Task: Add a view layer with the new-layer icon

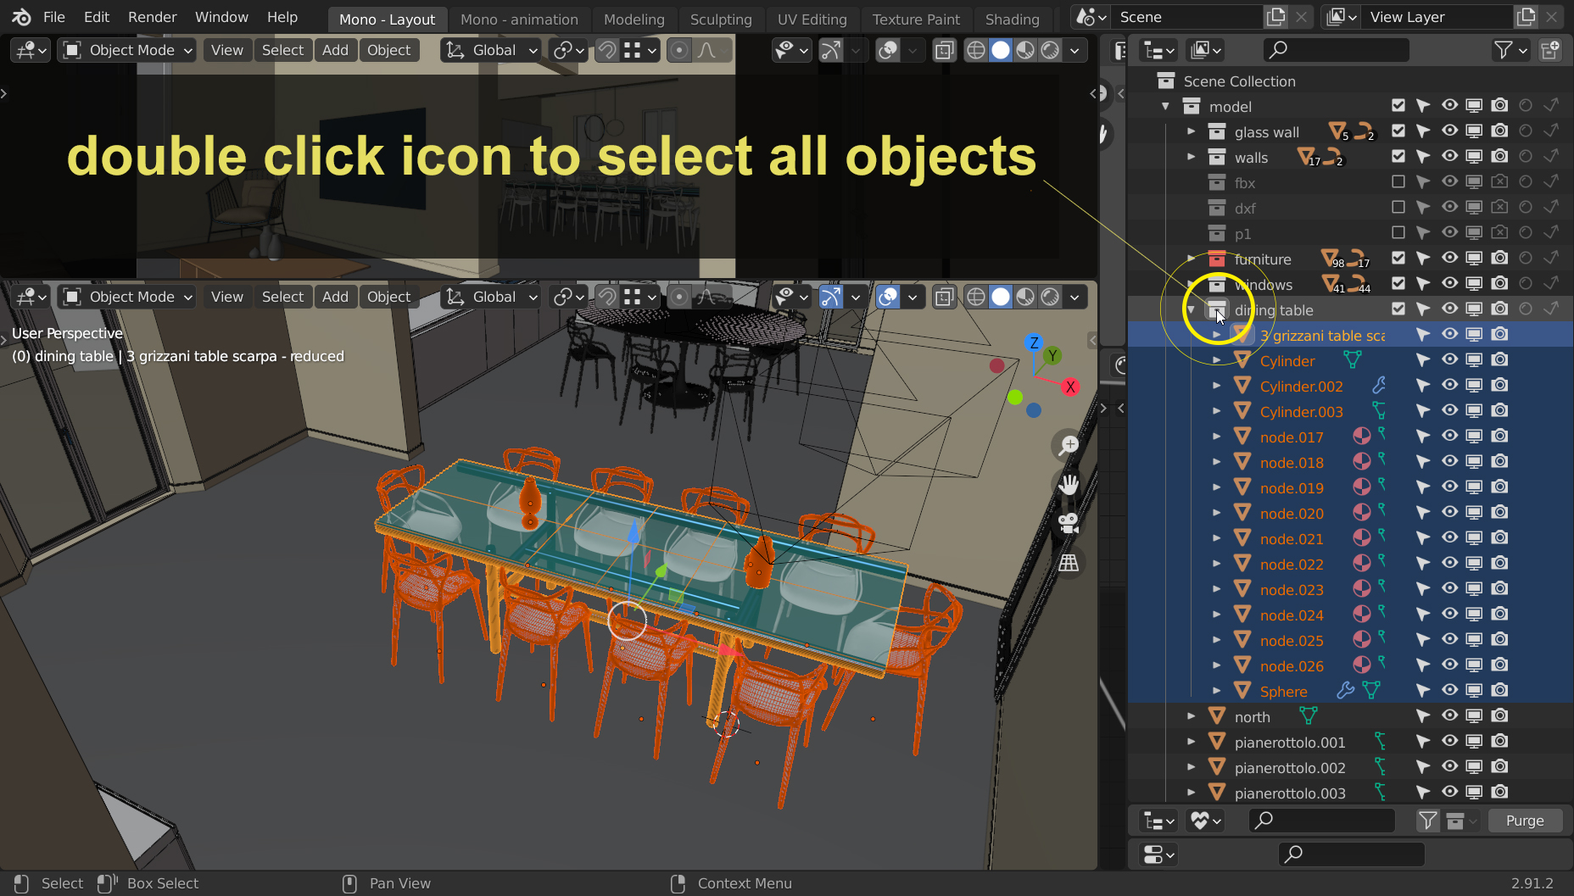Action: click(1525, 17)
